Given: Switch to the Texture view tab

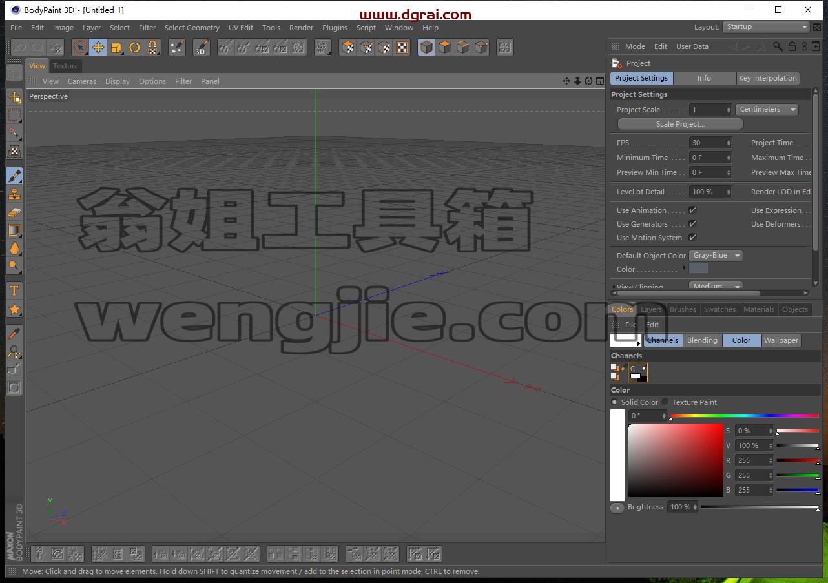Looking at the screenshot, I should point(65,66).
